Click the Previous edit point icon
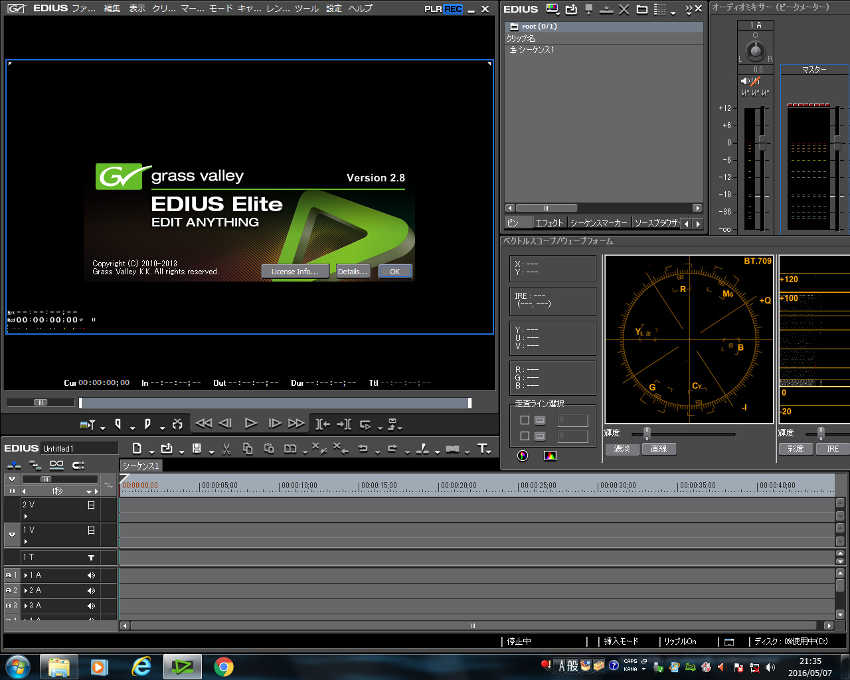This screenshot has height=680, width=850. (x=322, y=424)
